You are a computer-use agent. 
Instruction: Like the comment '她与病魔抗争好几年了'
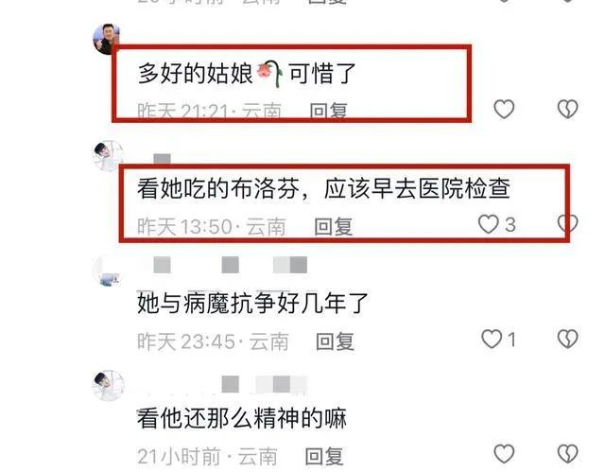pos(492,340)
